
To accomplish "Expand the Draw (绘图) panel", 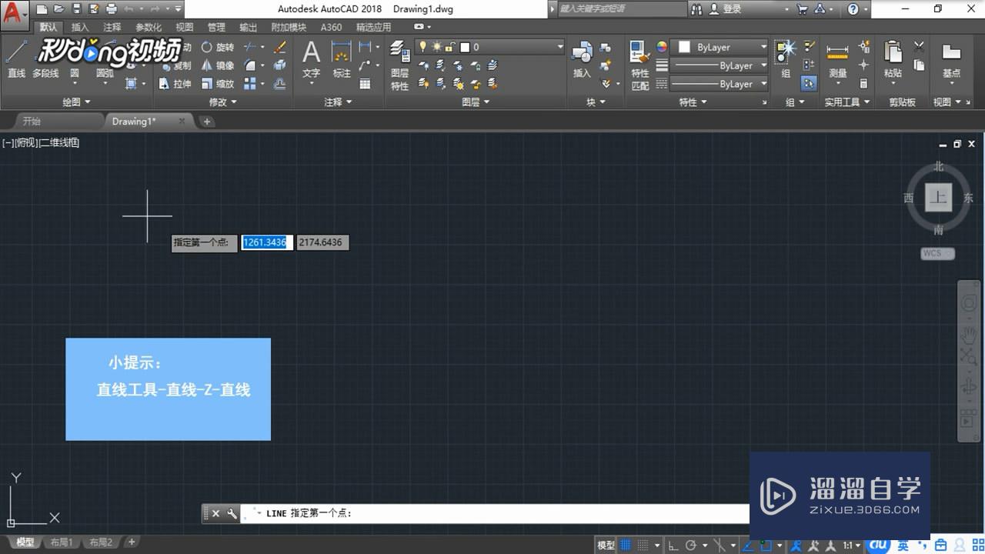I will point(76,102).
